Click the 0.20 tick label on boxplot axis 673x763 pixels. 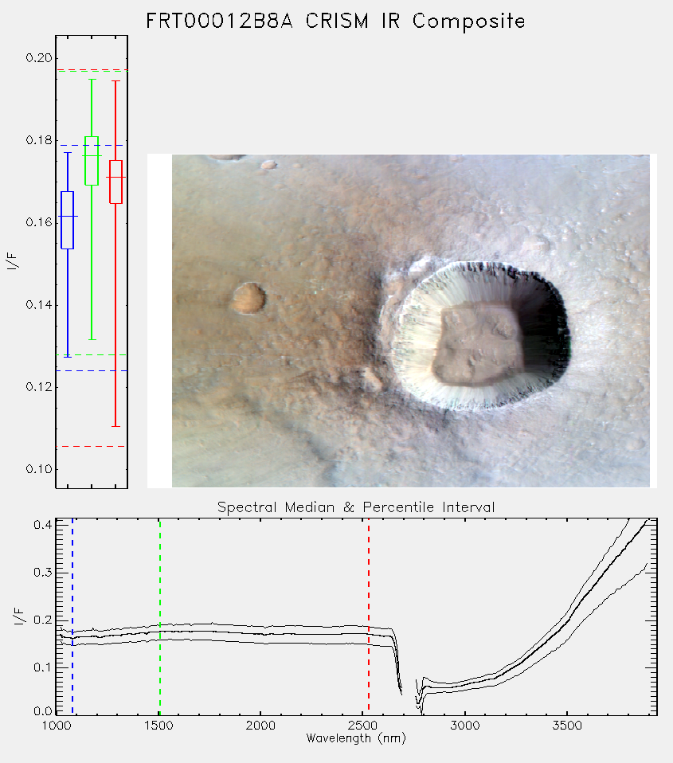(x=38, y=58)
